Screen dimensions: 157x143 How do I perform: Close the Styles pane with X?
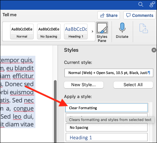pos(154,50)
